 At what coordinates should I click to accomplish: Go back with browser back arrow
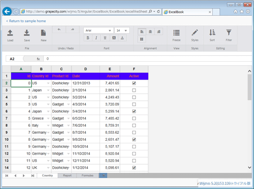click(x=7, y=12)
